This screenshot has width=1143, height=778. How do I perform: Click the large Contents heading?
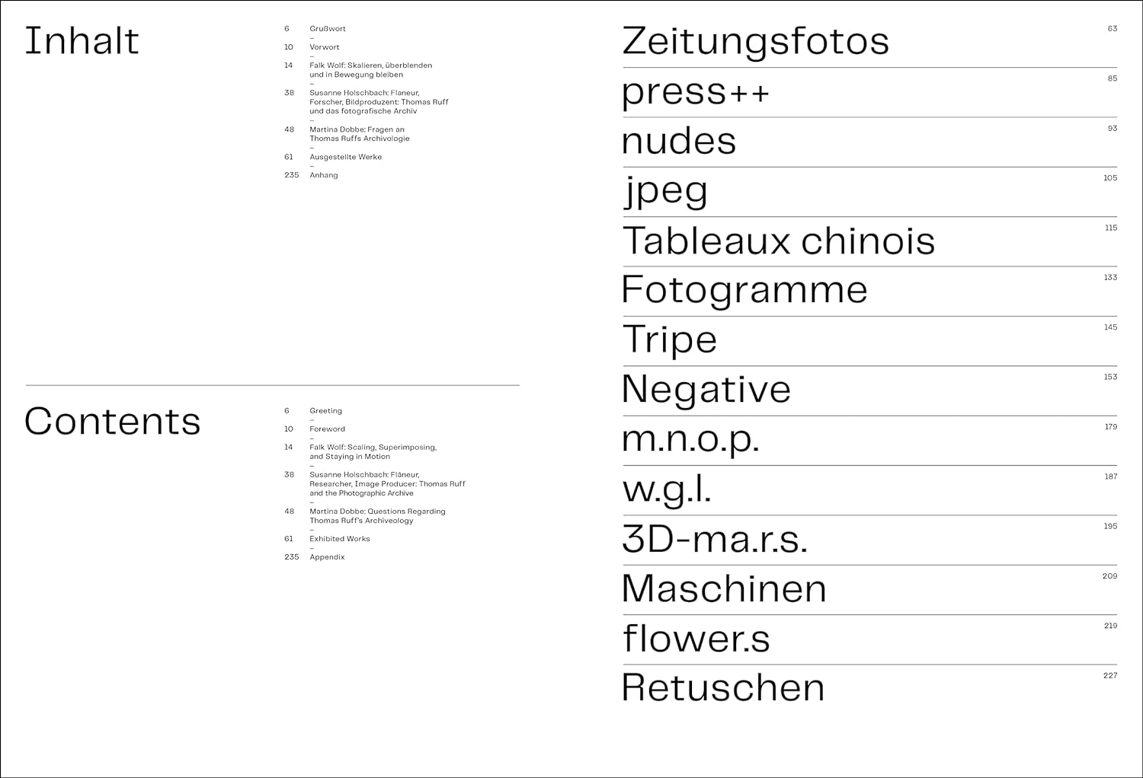[x=112, y=422]
